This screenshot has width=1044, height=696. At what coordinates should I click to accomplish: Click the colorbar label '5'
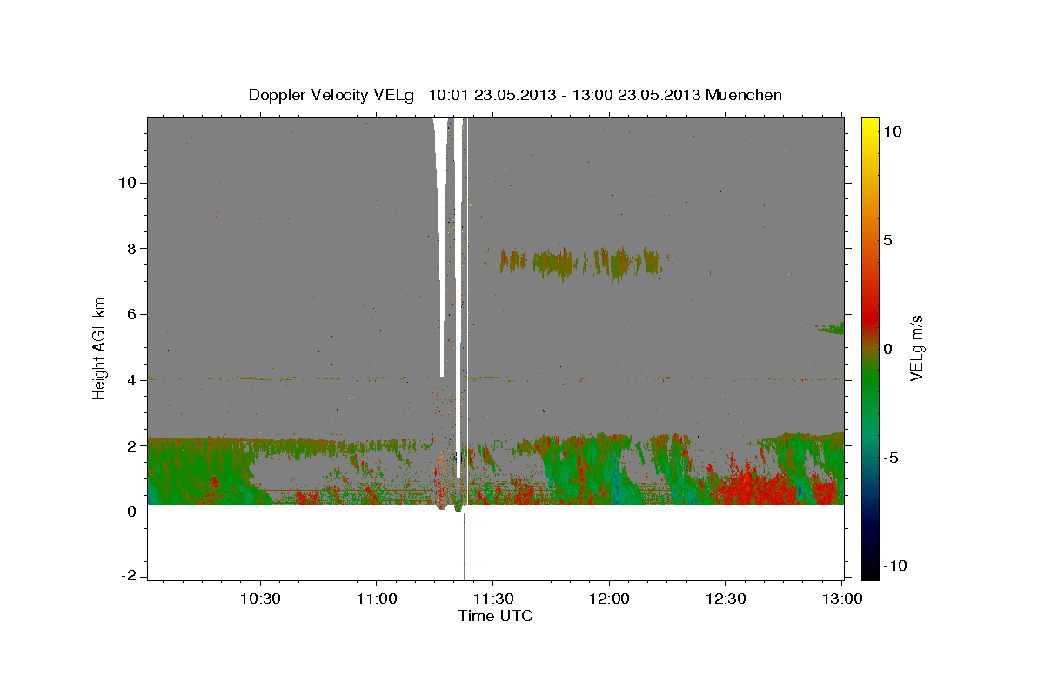pyautogui.click(x=888, y=240)
